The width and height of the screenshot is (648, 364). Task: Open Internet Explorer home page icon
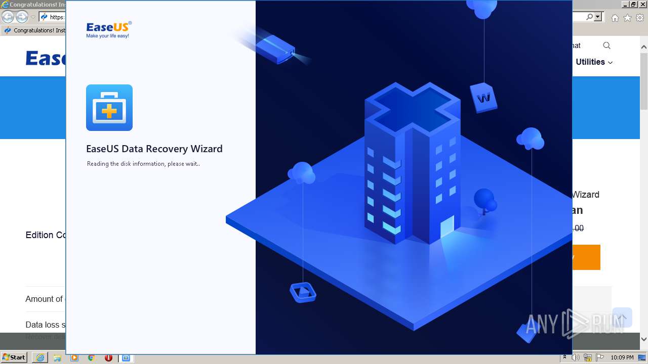pos(615,18)
